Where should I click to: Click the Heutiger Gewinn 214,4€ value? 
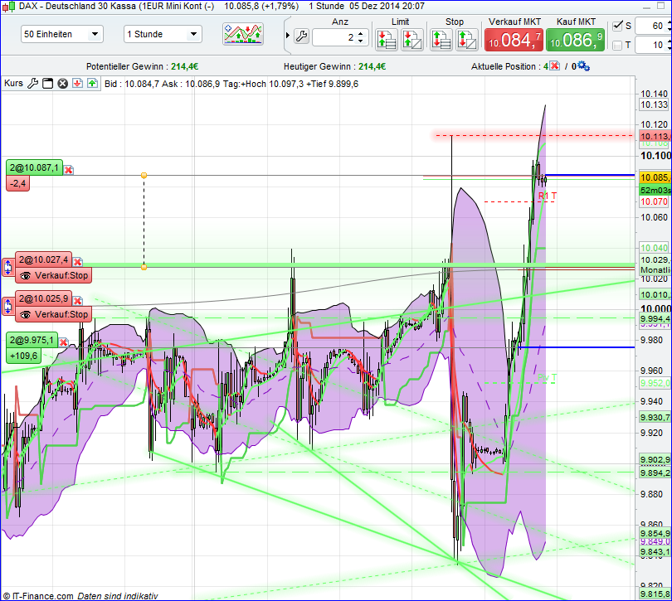click(x=372, y=66)
